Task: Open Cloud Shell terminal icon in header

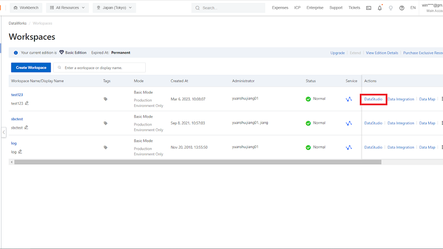Action: coord(369,8)
